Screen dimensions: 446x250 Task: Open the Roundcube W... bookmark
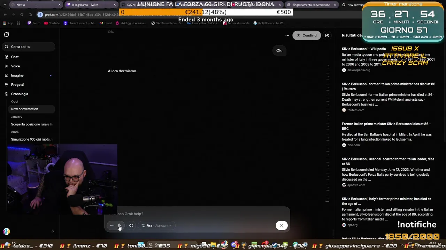pyautogui.click(x=269, y=23)
